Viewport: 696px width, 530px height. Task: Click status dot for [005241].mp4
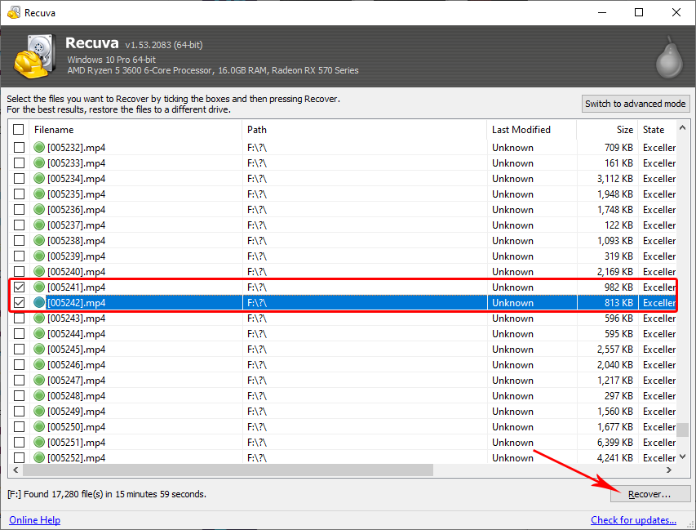pos(39,287)
